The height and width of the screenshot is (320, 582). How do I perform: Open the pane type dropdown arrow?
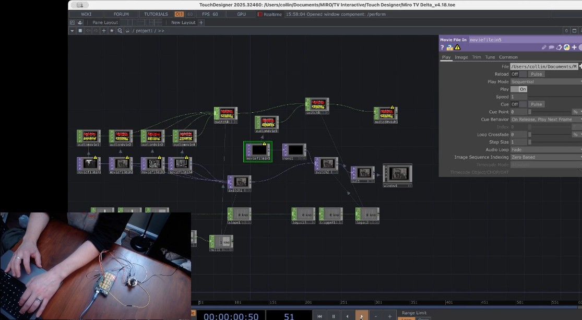pyautogui.click(x=72, y=31)
